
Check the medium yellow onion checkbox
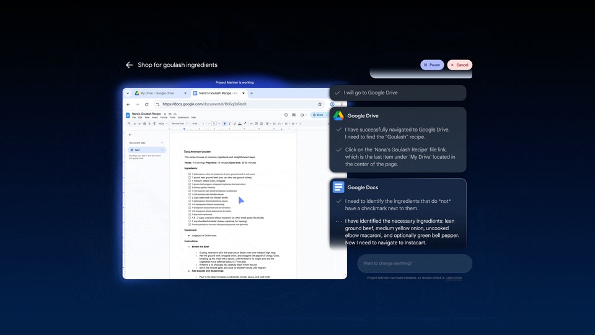point(190,181)
